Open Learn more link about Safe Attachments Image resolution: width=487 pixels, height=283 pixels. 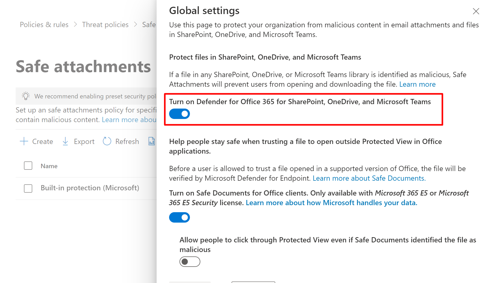point(417,84)
